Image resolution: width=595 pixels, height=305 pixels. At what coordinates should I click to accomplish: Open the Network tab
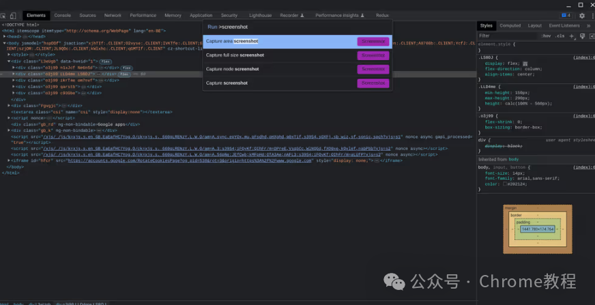point(113,16)
